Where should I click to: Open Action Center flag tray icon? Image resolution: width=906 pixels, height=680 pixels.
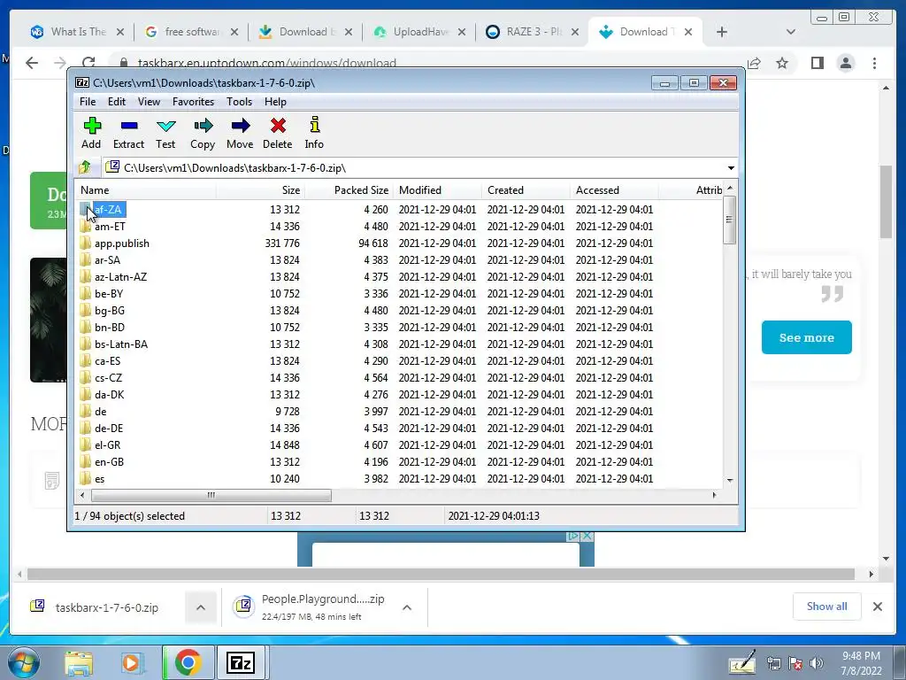[795, 663]
